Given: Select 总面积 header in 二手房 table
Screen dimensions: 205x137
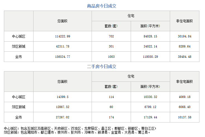Looking at the screenshot, I should click(x=62, y=82).
